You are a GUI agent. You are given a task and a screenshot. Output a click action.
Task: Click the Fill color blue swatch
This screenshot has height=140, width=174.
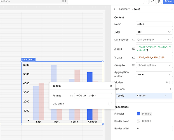pyautogui.click(x=138, y=114)
